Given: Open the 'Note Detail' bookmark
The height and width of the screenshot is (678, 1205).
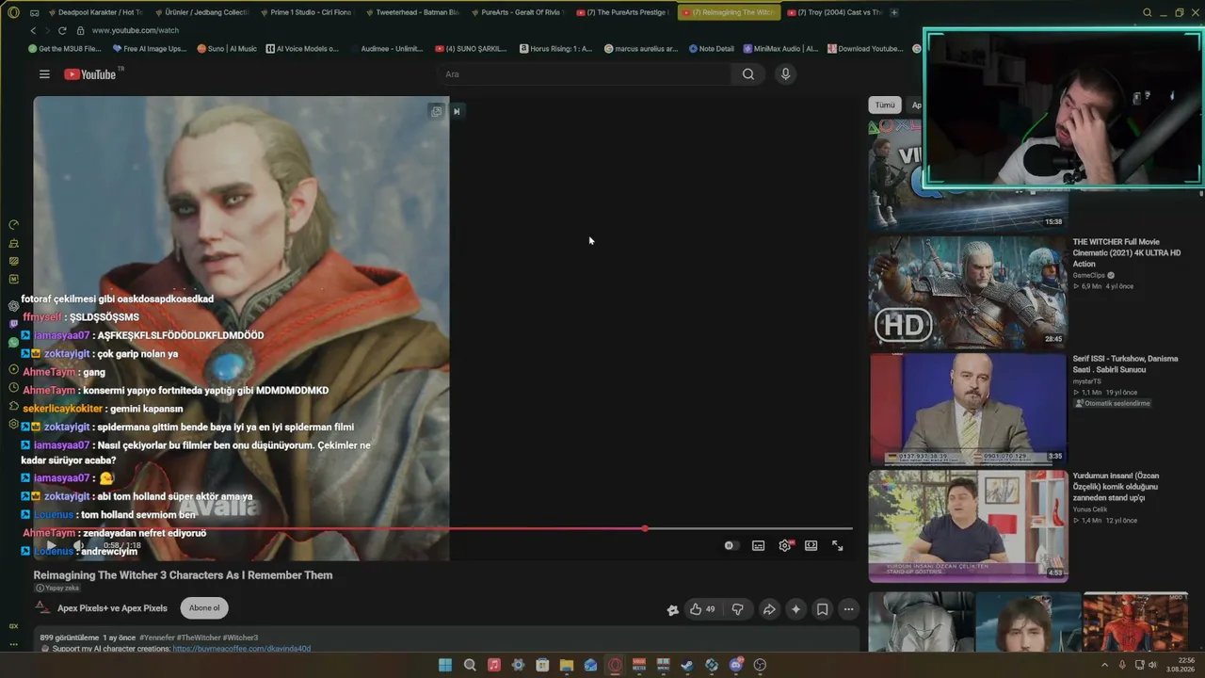Looking at the screenshot, I should coord(712,49).
